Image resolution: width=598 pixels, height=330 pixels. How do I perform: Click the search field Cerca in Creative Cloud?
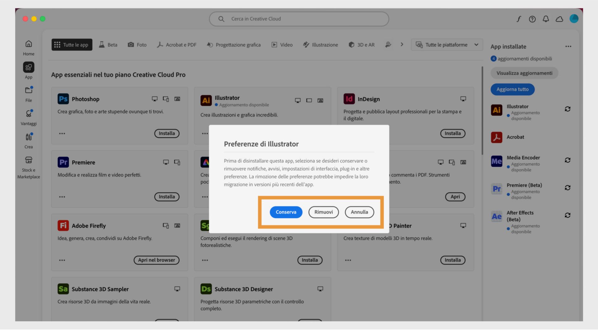299,19
